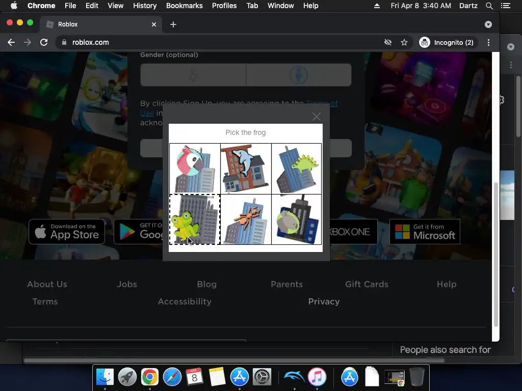This screenshot has height=391, width=522.
Task: Go forward in Chrome
Action: (28, 42)
